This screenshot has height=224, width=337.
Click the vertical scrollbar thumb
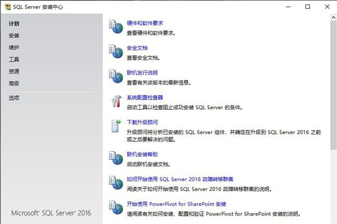(334, 85)
